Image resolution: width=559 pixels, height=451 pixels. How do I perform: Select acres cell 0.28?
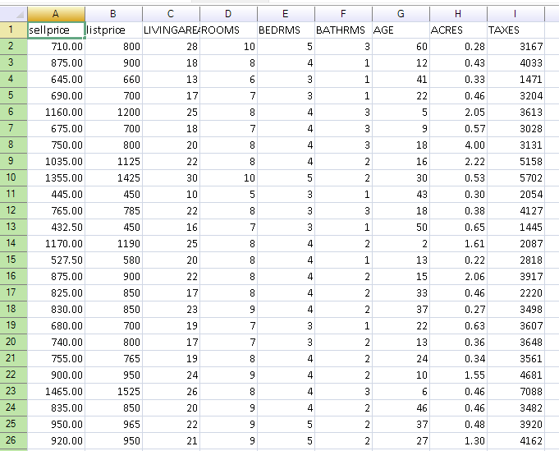coord(458,46)
